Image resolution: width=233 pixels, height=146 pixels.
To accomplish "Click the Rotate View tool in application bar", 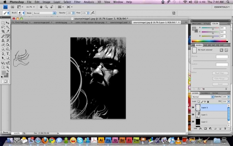I will click(x=52, y=7).
